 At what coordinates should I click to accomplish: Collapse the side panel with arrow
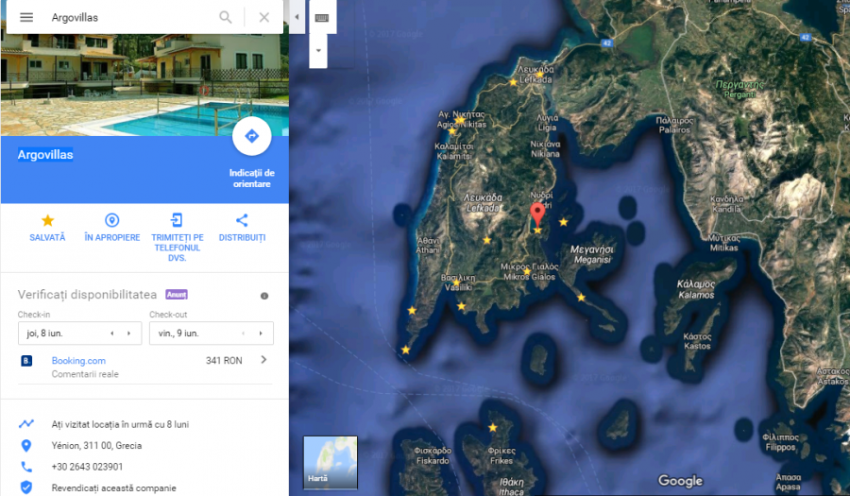[x=297, y=17]
